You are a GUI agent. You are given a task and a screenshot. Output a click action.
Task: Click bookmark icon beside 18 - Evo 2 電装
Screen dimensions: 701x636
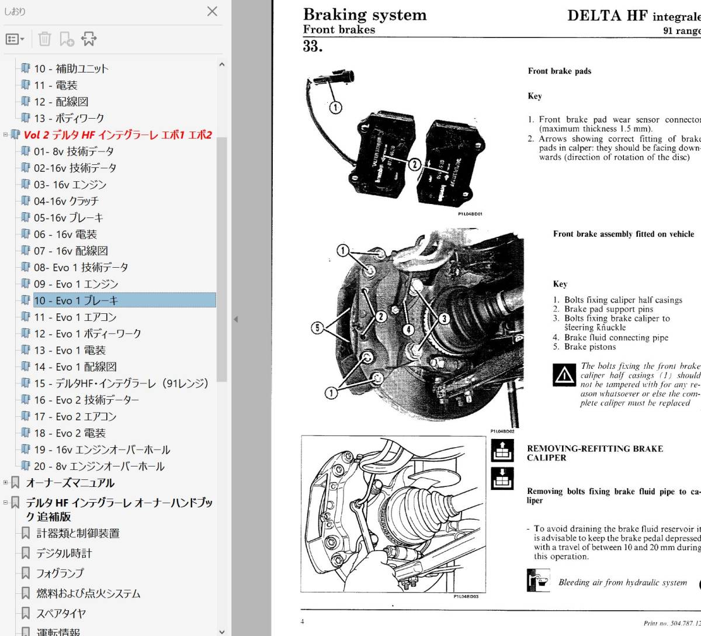pos(25,433)
